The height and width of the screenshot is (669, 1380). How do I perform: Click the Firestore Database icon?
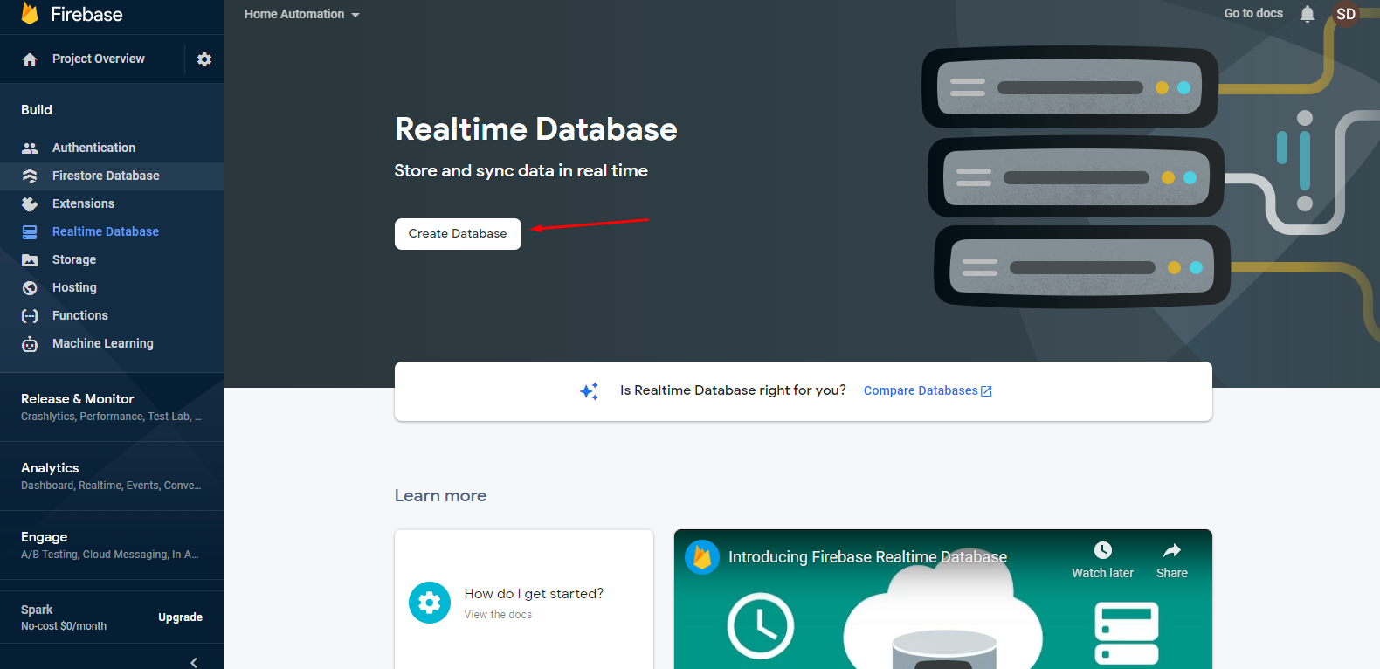[30, 176]
